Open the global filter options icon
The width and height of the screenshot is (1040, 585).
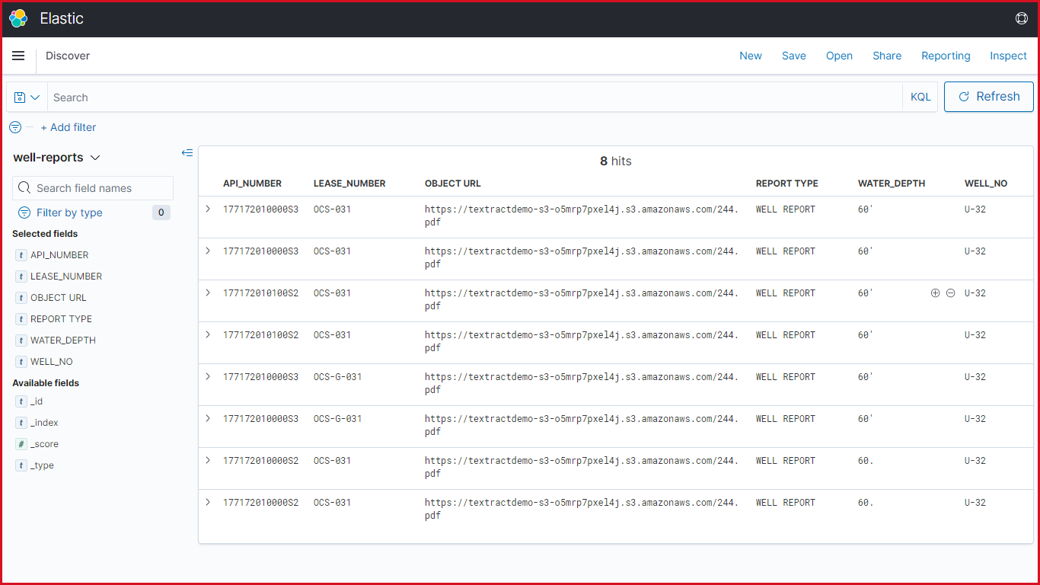point(14,127)
